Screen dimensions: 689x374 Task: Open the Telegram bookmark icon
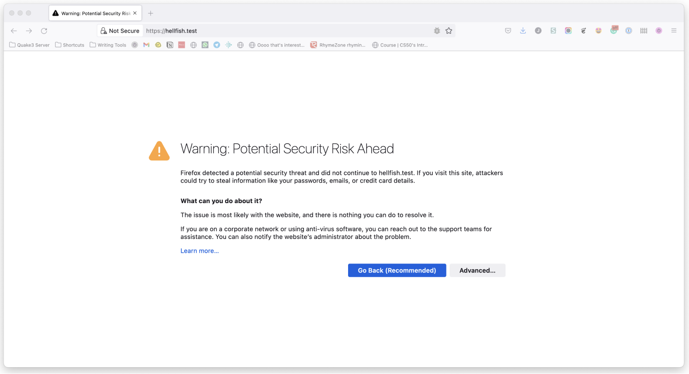[x=217, y=45]
